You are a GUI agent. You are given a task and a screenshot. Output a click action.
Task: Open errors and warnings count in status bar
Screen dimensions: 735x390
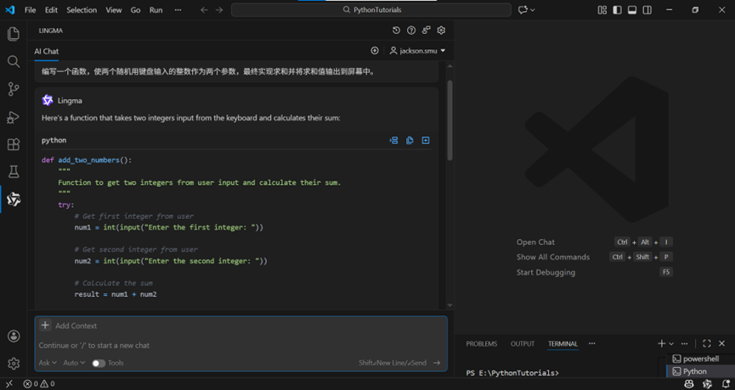click(x=39, y=384)
